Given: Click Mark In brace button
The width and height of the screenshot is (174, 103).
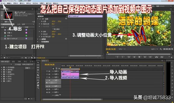Looking at the screenshot, I should point(117,57).
